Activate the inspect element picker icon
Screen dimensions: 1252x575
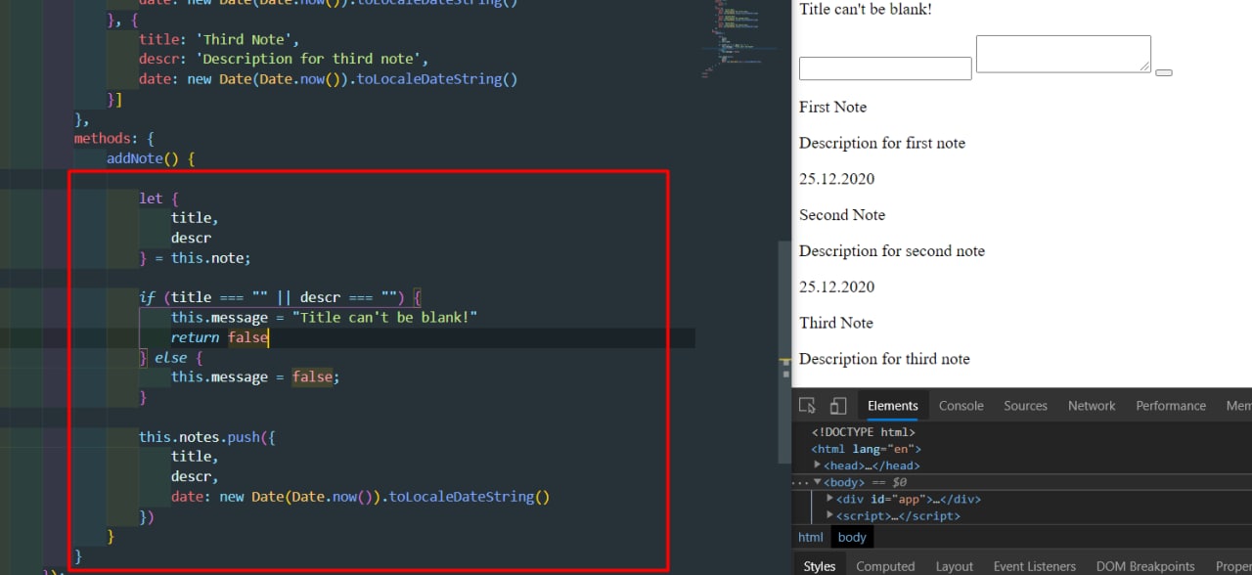(807, 406)
